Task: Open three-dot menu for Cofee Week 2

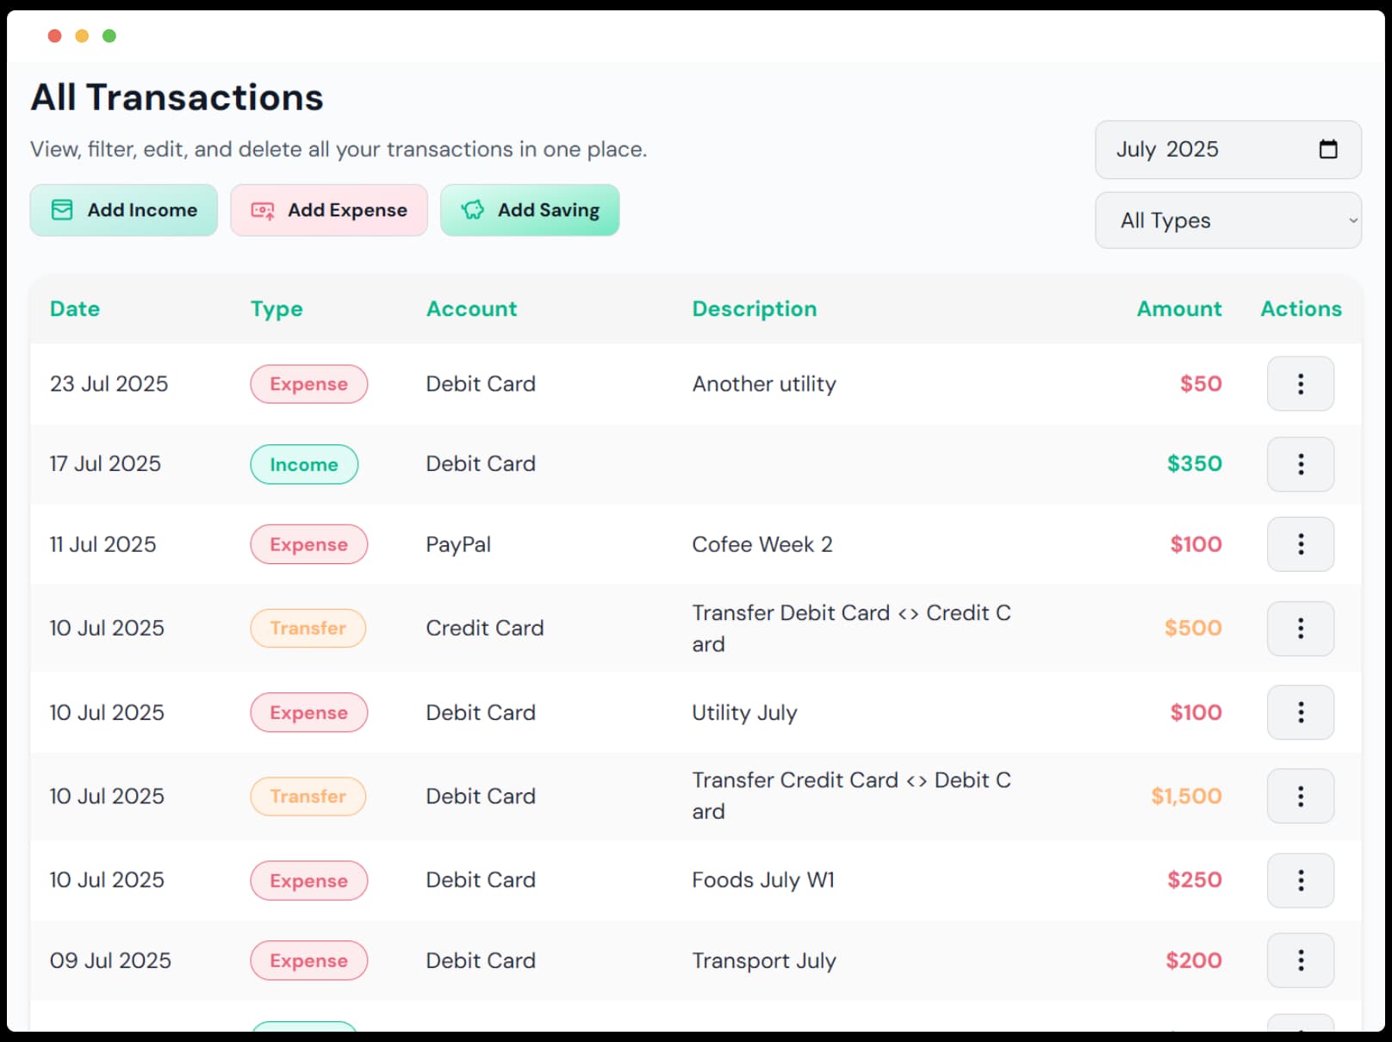Action: (x=1300, y=544)
